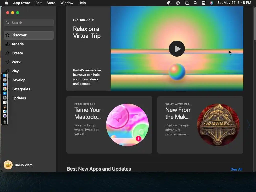Click the featured cards next arrow chevron
Viewport: 256px width, 192px height.
(x=248, y=125)
